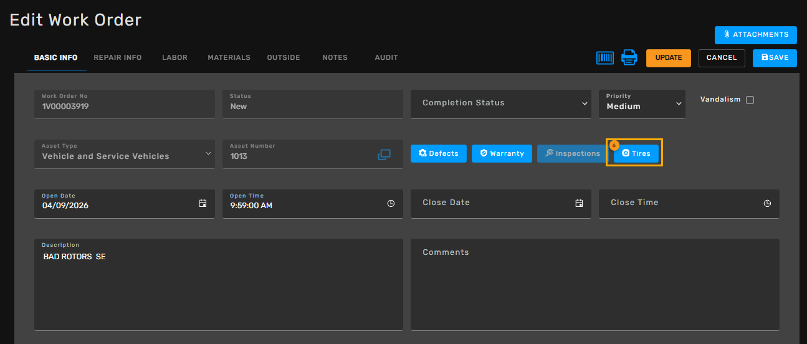This screenshot has width=807, height=344.
Task: Click the Comments text area
Action: tap(595, 284)
